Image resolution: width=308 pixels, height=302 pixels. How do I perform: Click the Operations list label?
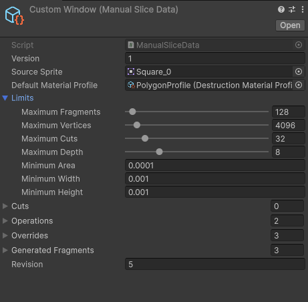coord(32,221)
